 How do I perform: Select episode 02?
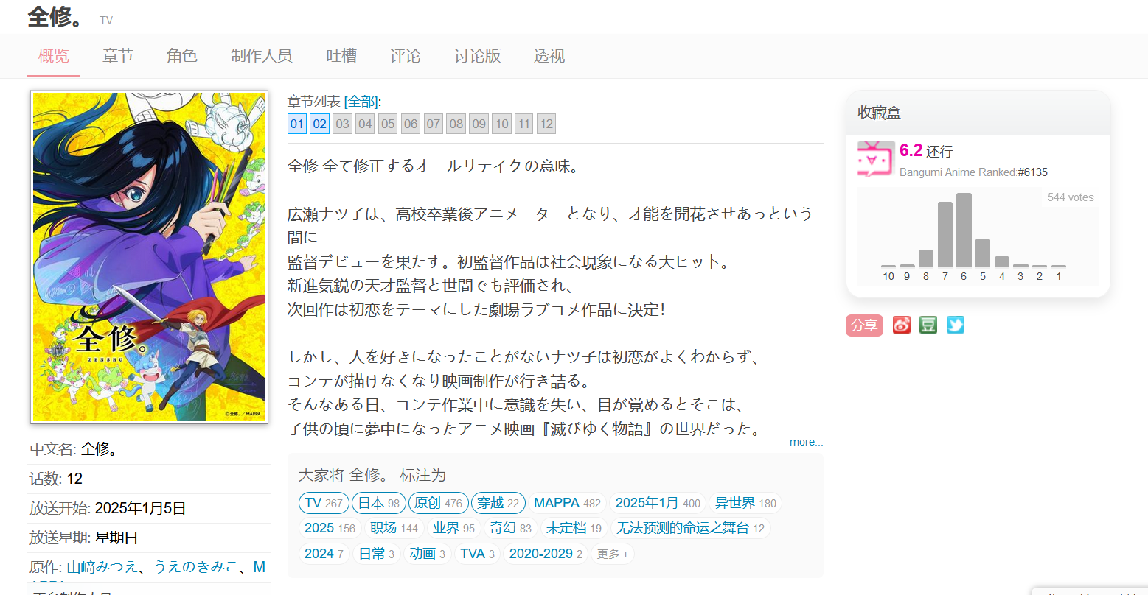click(320, 124)
